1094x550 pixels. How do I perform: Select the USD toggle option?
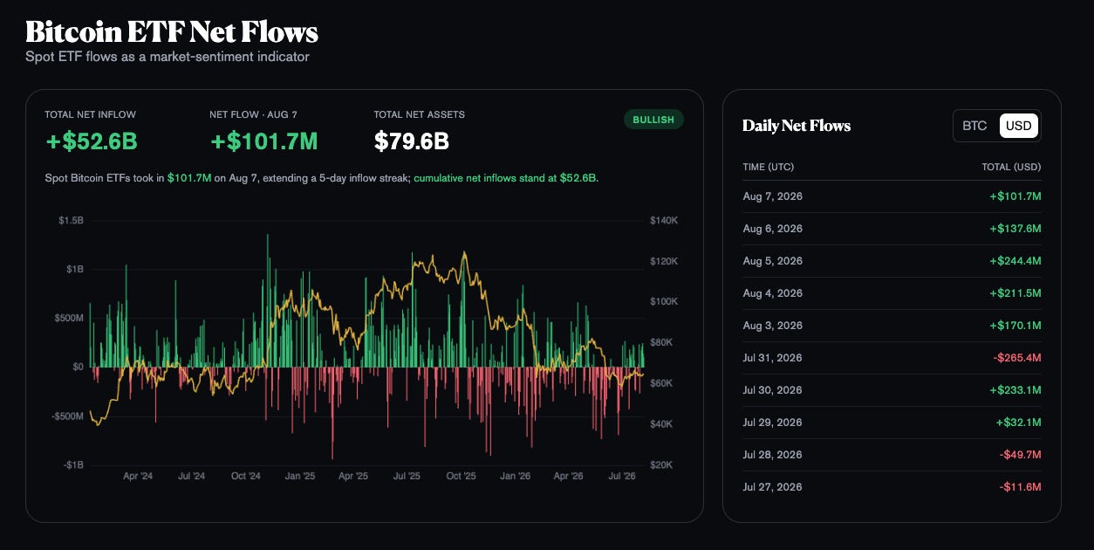click(x=1018, y=126)
